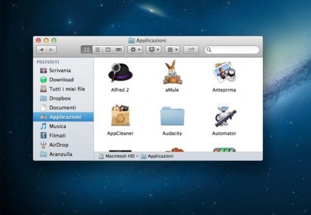Select the Automator robot icon

coord(225,116)
